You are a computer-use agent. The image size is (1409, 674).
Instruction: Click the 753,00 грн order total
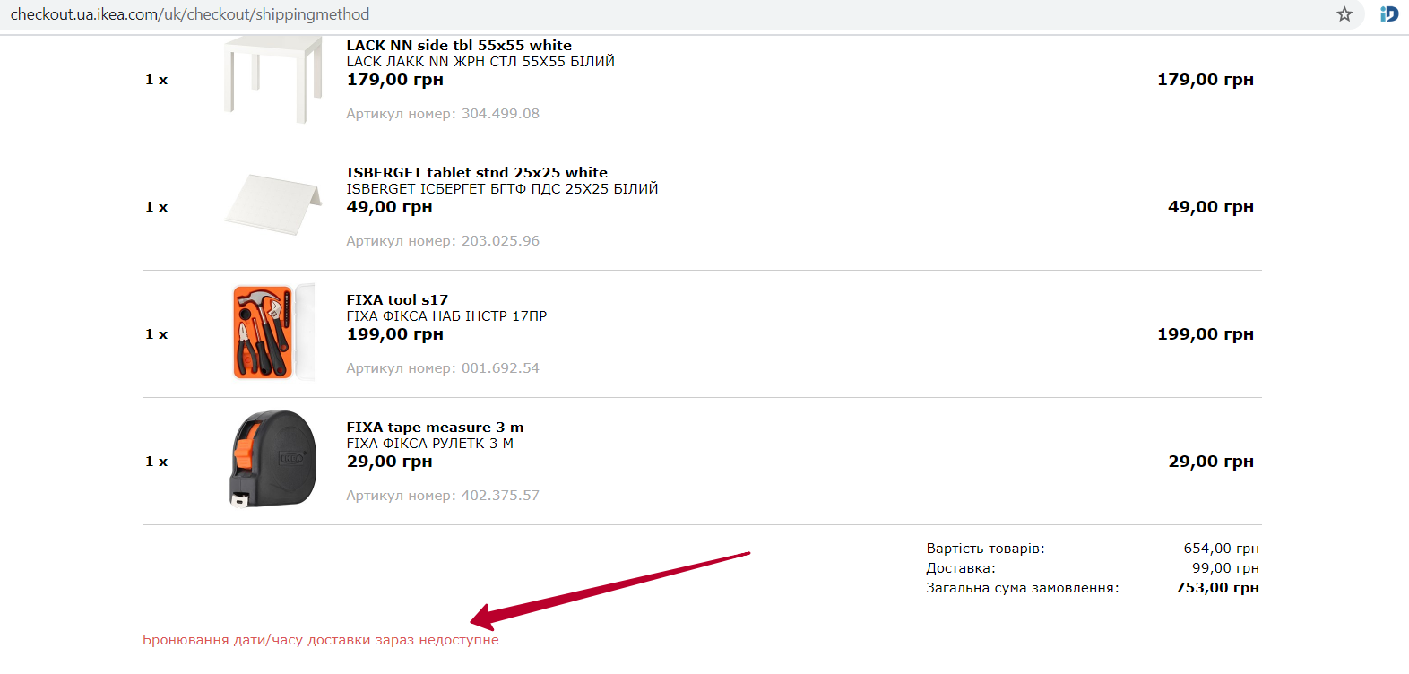[1217, 588]
